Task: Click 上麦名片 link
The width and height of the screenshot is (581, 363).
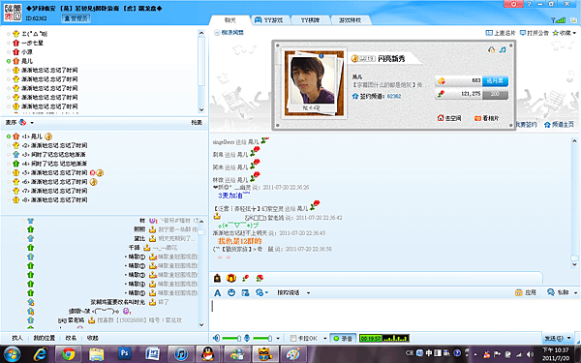Action: point(501,33)
